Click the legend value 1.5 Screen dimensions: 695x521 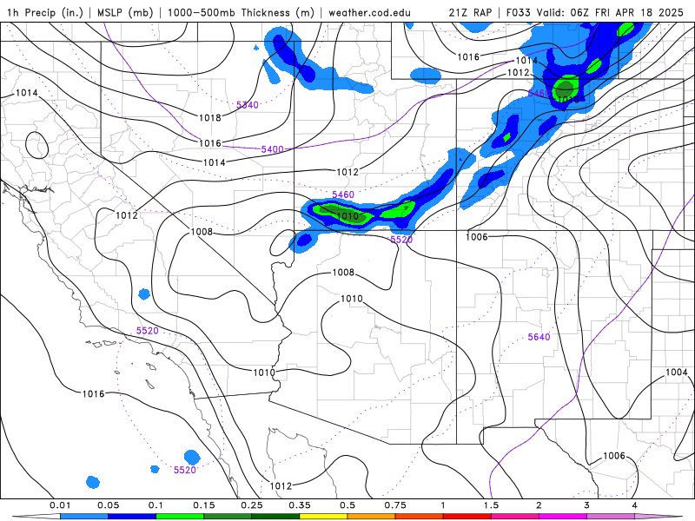[x=491, y=505]
